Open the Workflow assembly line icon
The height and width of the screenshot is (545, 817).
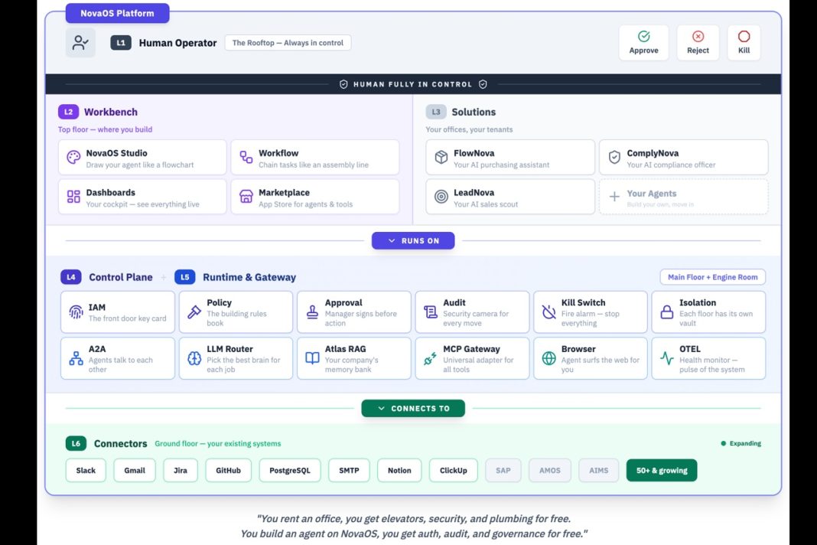point(246,156)
